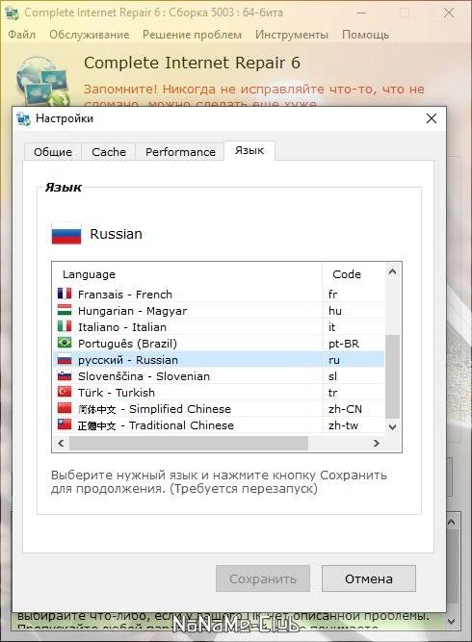Click the Отмена button
The width and height of the screenshot is (472, 642).
(x=369, y=578)
